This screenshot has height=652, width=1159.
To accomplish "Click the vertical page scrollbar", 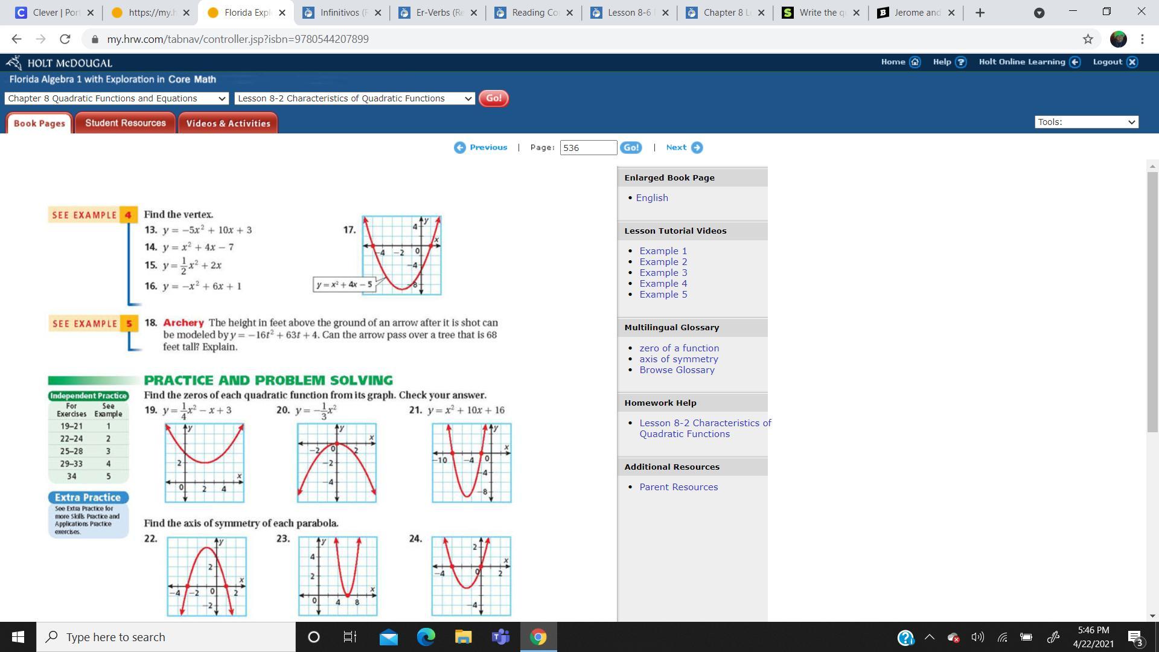I will (x=1152, y=302).
